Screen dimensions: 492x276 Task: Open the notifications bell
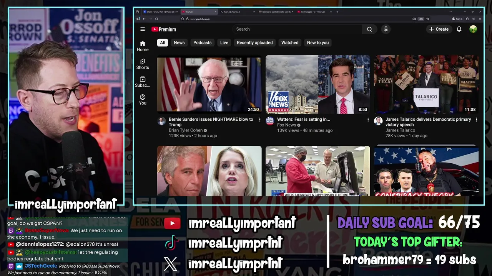tap(459, 29)
